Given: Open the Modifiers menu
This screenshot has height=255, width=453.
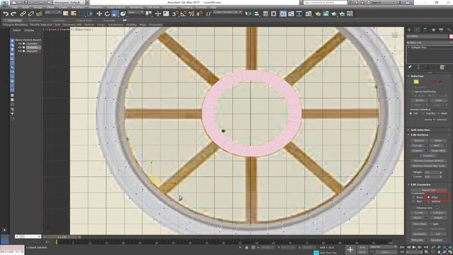Looking at the screenshot, I should [78, 7].
